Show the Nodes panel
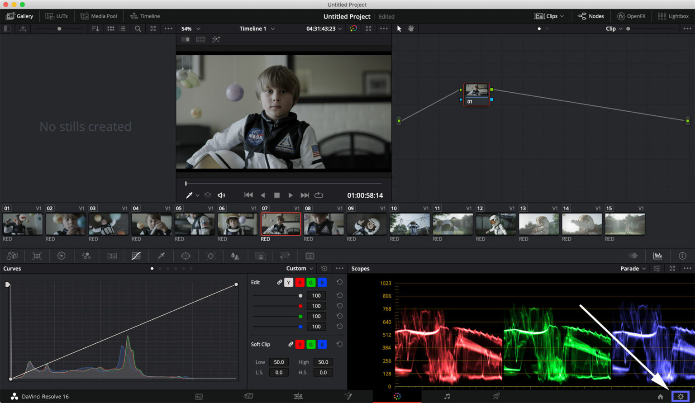 pos(591,16)
